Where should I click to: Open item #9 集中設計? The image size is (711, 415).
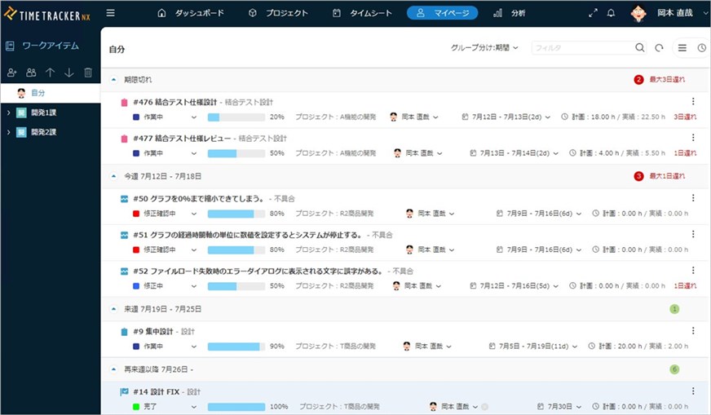(153, 332)
